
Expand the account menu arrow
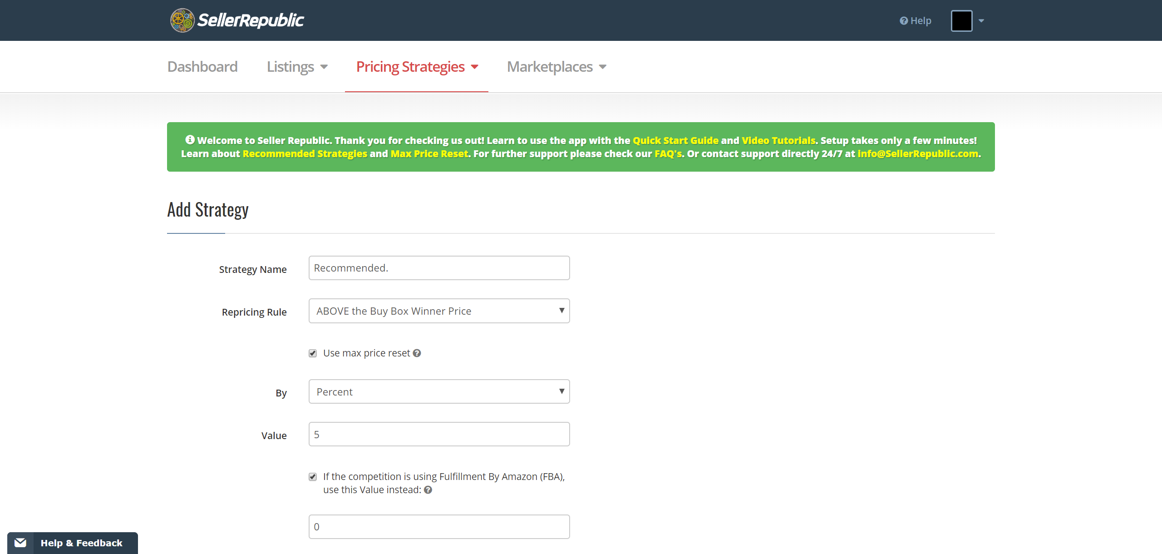981,20
